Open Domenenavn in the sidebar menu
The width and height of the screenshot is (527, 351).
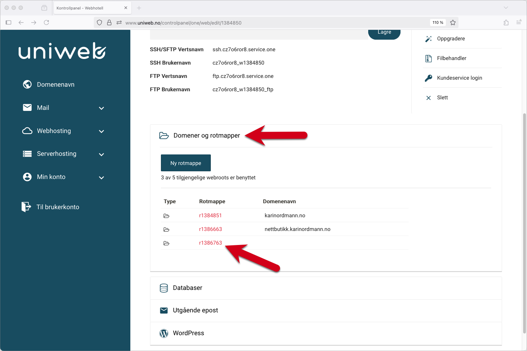(56, 84)
